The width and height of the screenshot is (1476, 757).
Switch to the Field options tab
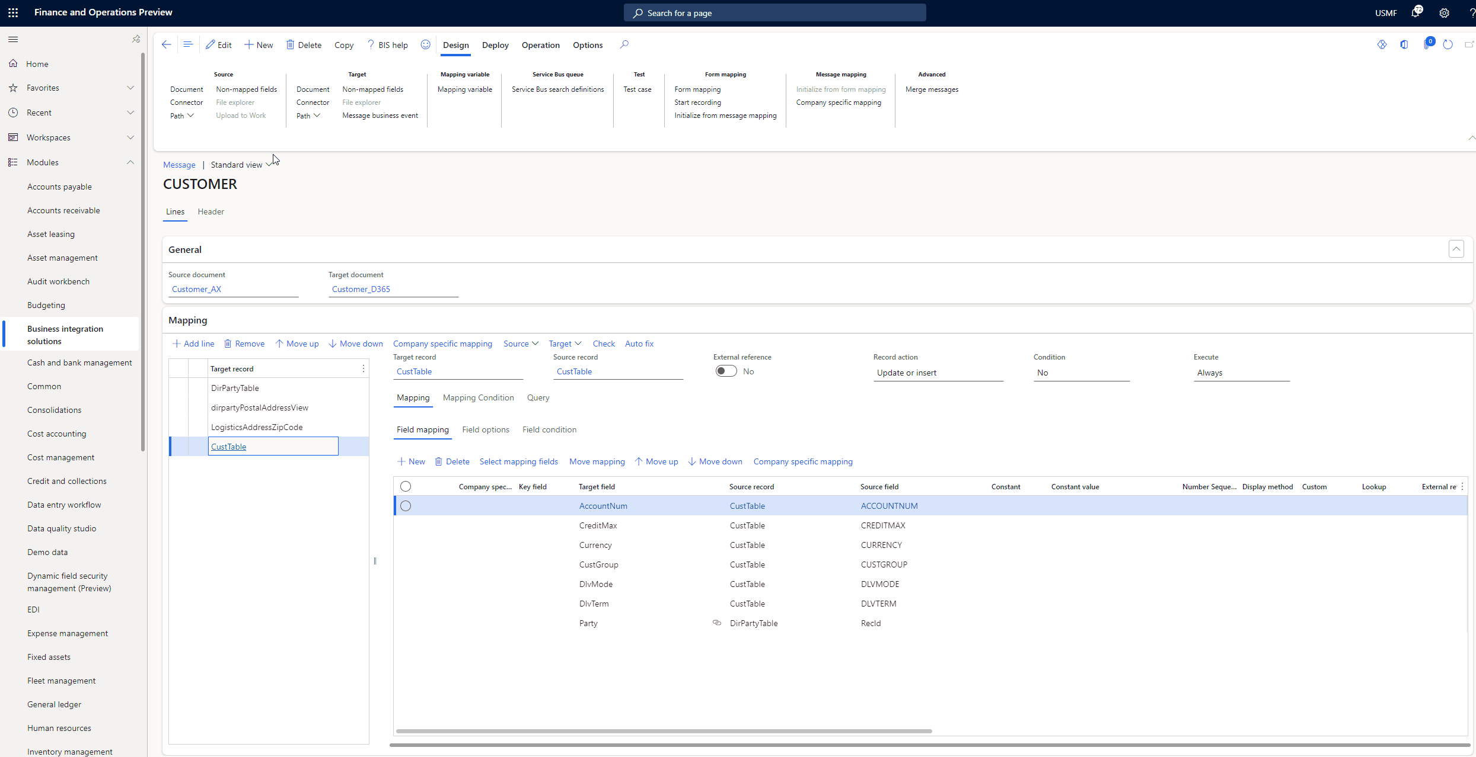coord(486,429)
